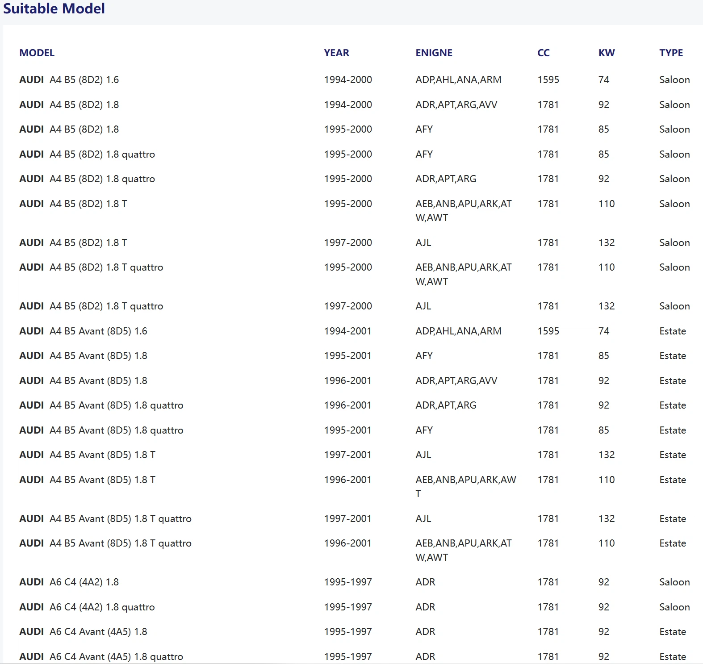Viewport: 703px width, 664px height.
Task: Click engine AEB,ANB,APU,ARK,AWT in the Avant 1.8 T row
Action: click(x=466, y=487)
